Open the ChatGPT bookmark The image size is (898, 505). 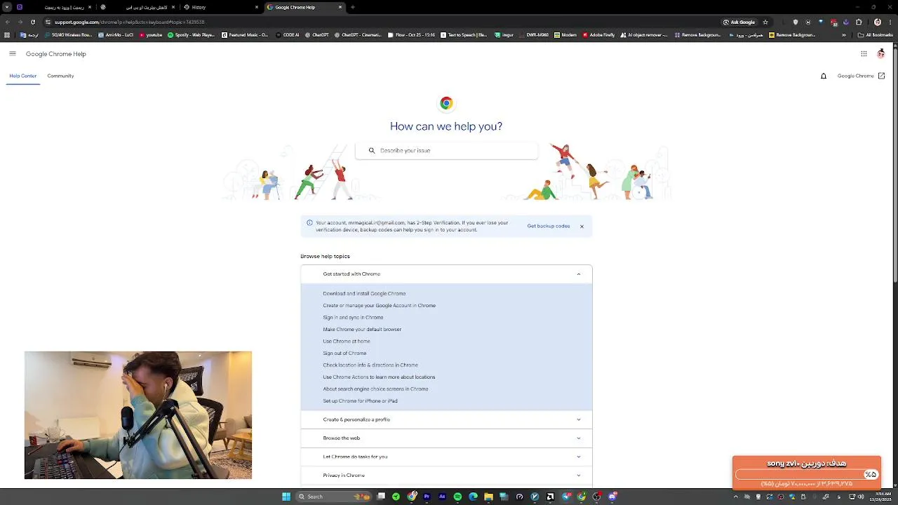pos(317,34)
